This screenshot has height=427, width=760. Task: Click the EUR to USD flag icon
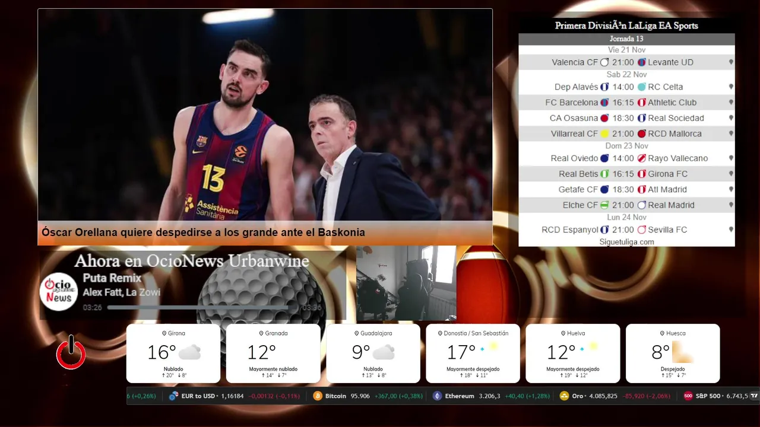pyautogui.click(x=173, y=396)
